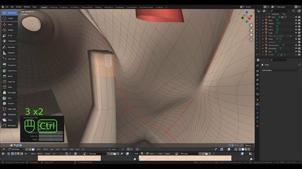Select the Shrink/Fatten tool
Screen dimensions: 302x169
[9, 115]
